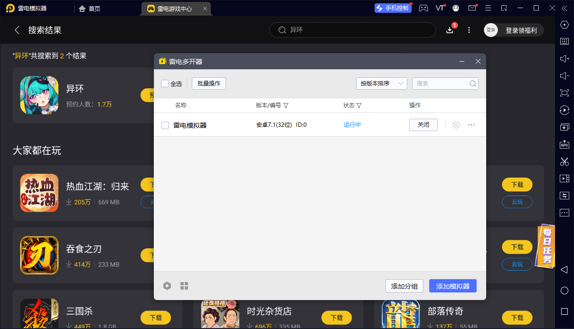574x329 pixels.
Task: Click the install APK icon in sidebar
Action: point(565,144)
